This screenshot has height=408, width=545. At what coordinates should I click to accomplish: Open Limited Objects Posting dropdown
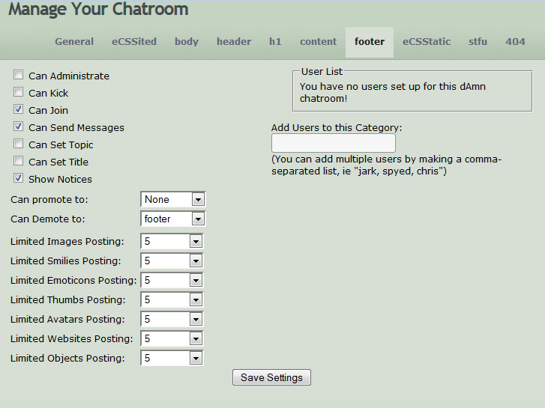point(172,358)
